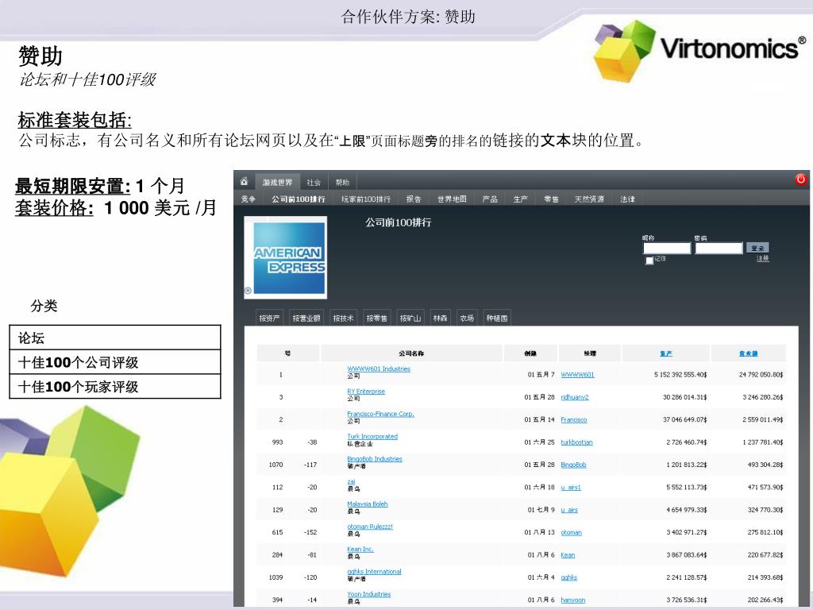Image resolution: width=813 pixels, height=610 pixels.
Task: Tick the 记住 remember-me checkbox
Action: (x=649, y=261)
